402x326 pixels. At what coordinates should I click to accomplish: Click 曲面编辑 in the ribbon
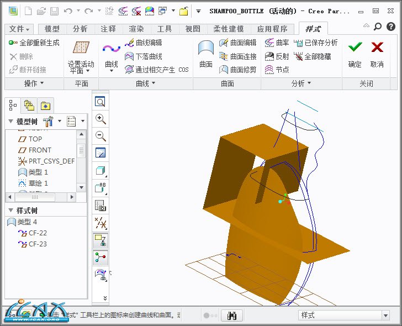(x=237, y=43)
